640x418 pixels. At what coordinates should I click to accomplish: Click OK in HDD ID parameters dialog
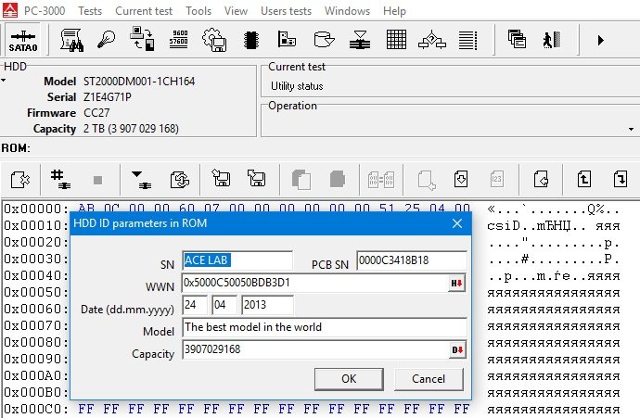point(349,379)
